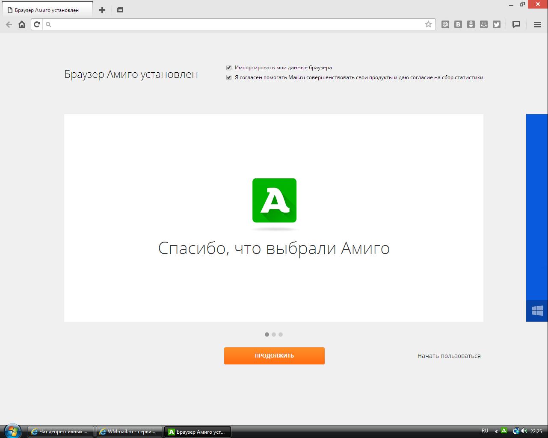Open the network tray icon
The image size is (548, 438).
pyautogui.click(x=516, y=431)
